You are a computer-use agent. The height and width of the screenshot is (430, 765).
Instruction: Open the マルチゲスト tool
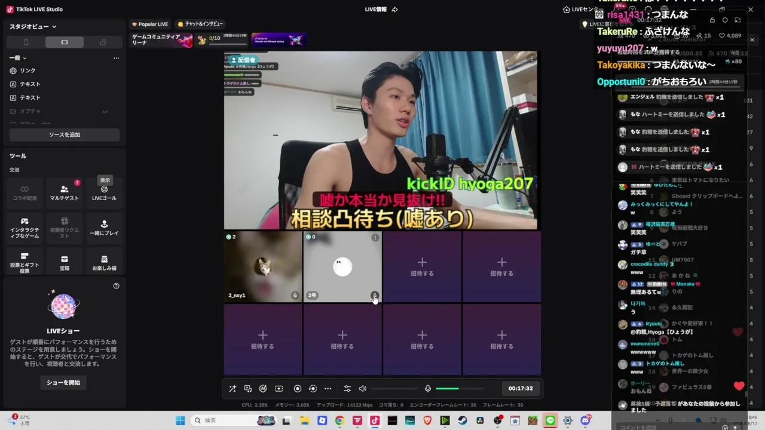(x=65, y=193)
